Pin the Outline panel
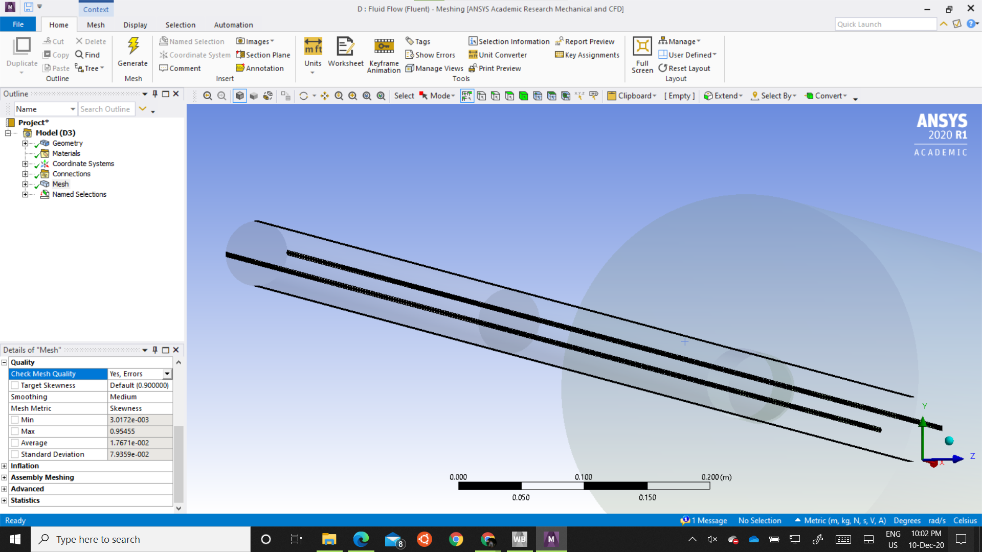 coord(155,94)
